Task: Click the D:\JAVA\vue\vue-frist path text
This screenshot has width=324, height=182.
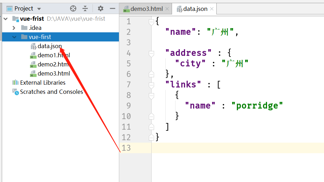Action: (x=76, y=19)
